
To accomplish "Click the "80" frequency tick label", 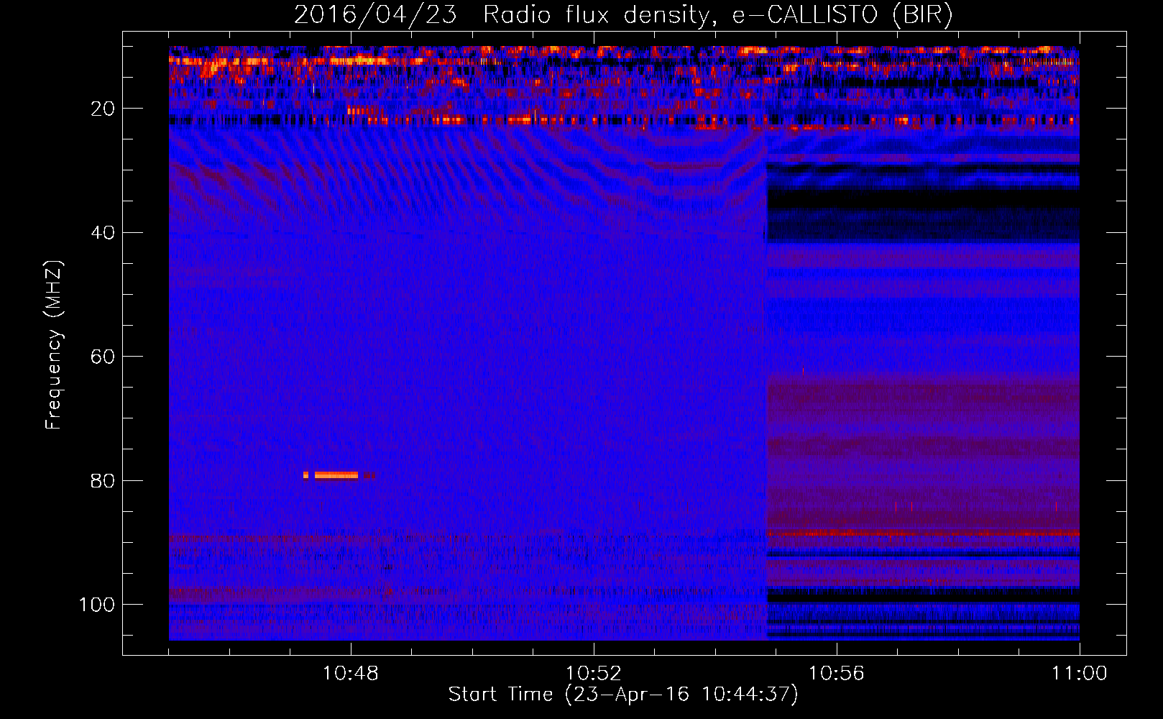I will pos(103,481).
